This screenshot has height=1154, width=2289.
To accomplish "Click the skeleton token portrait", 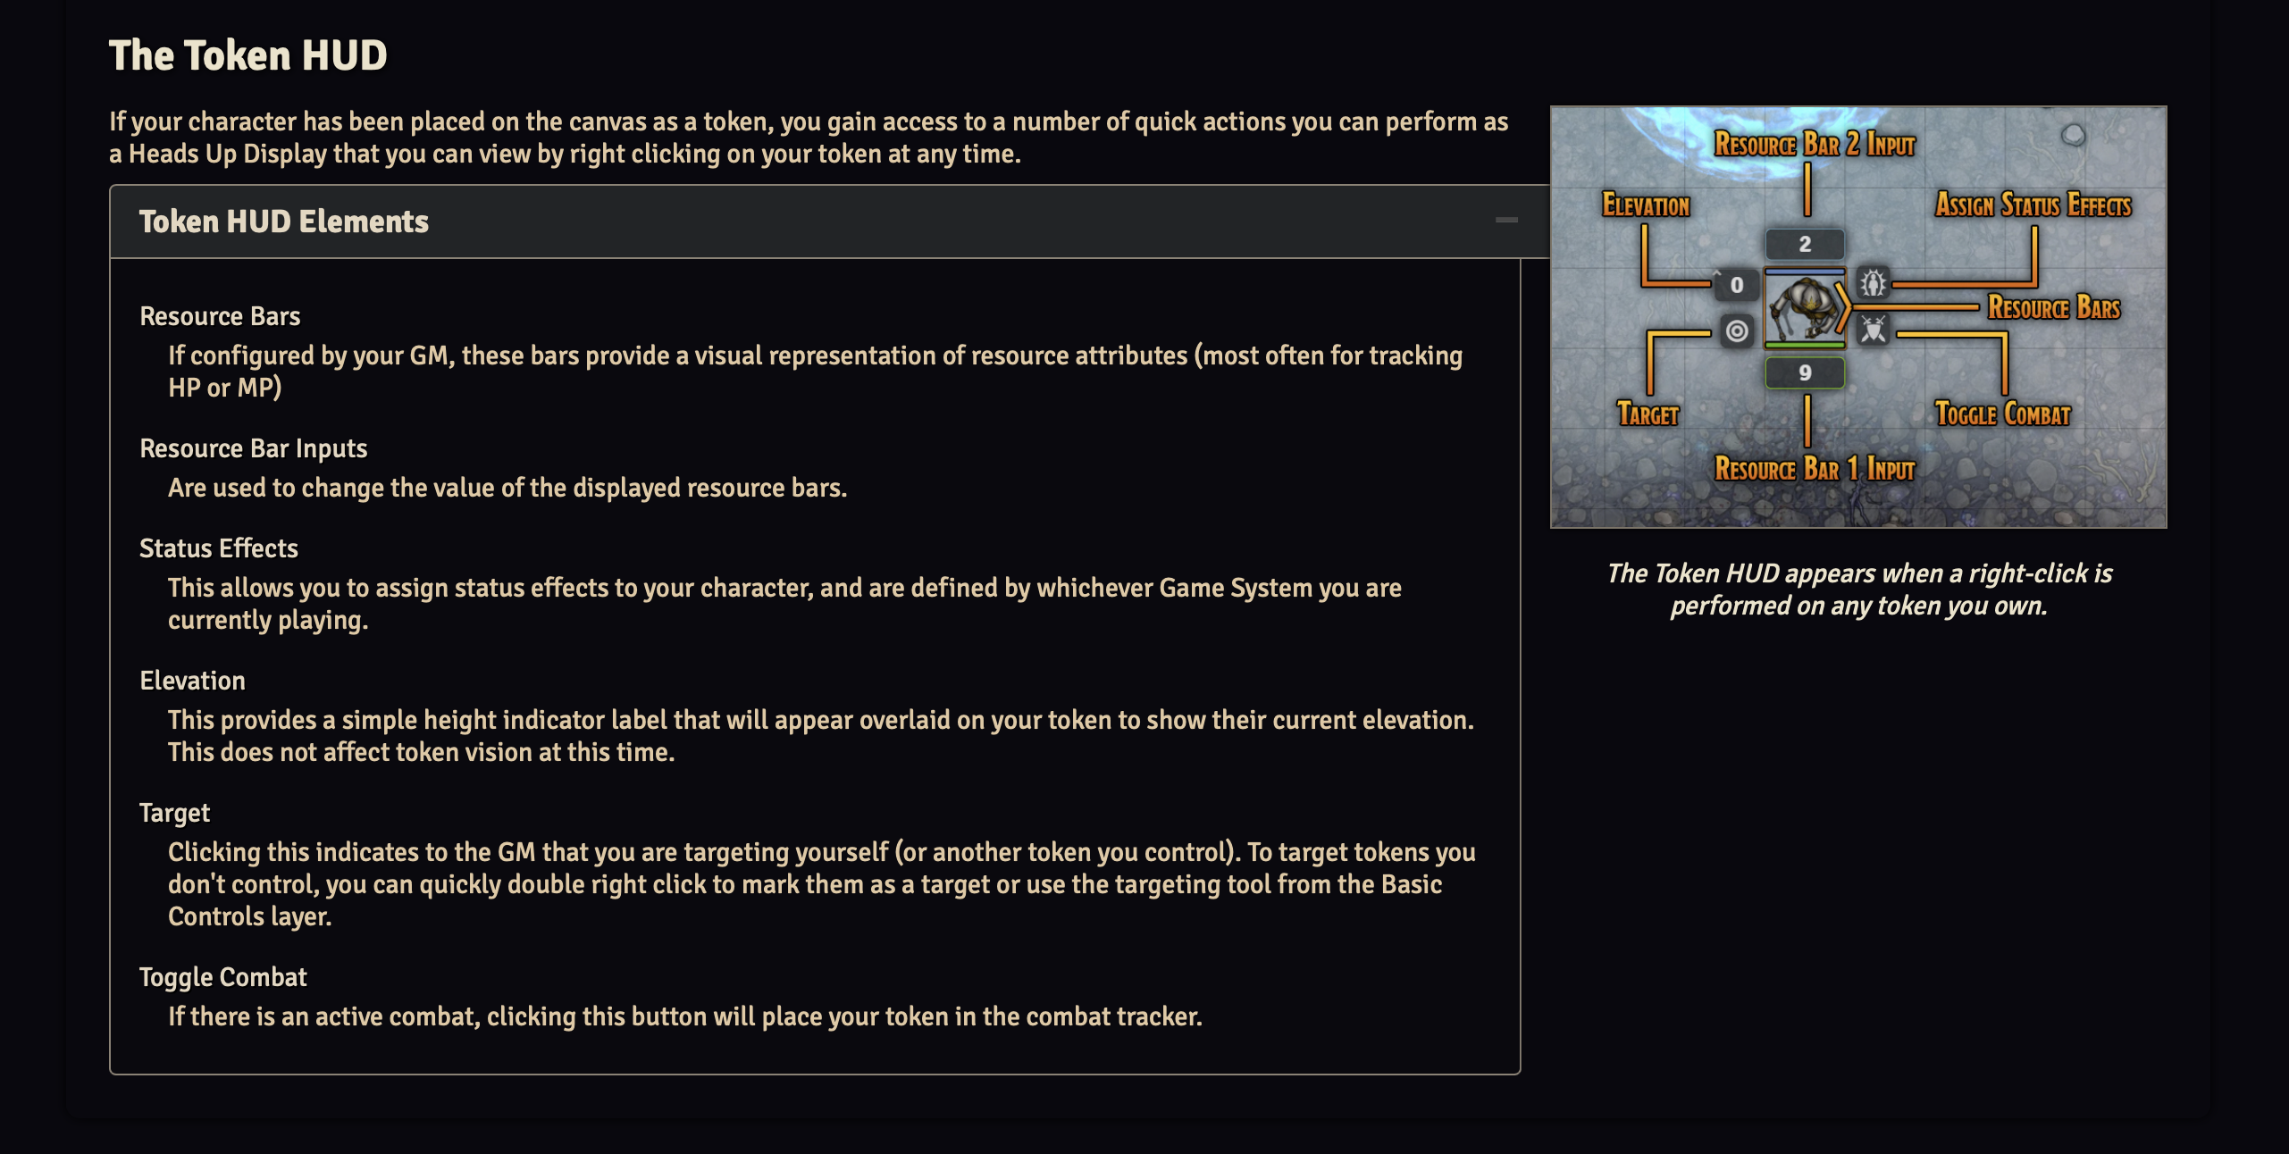I will 1805,308.
